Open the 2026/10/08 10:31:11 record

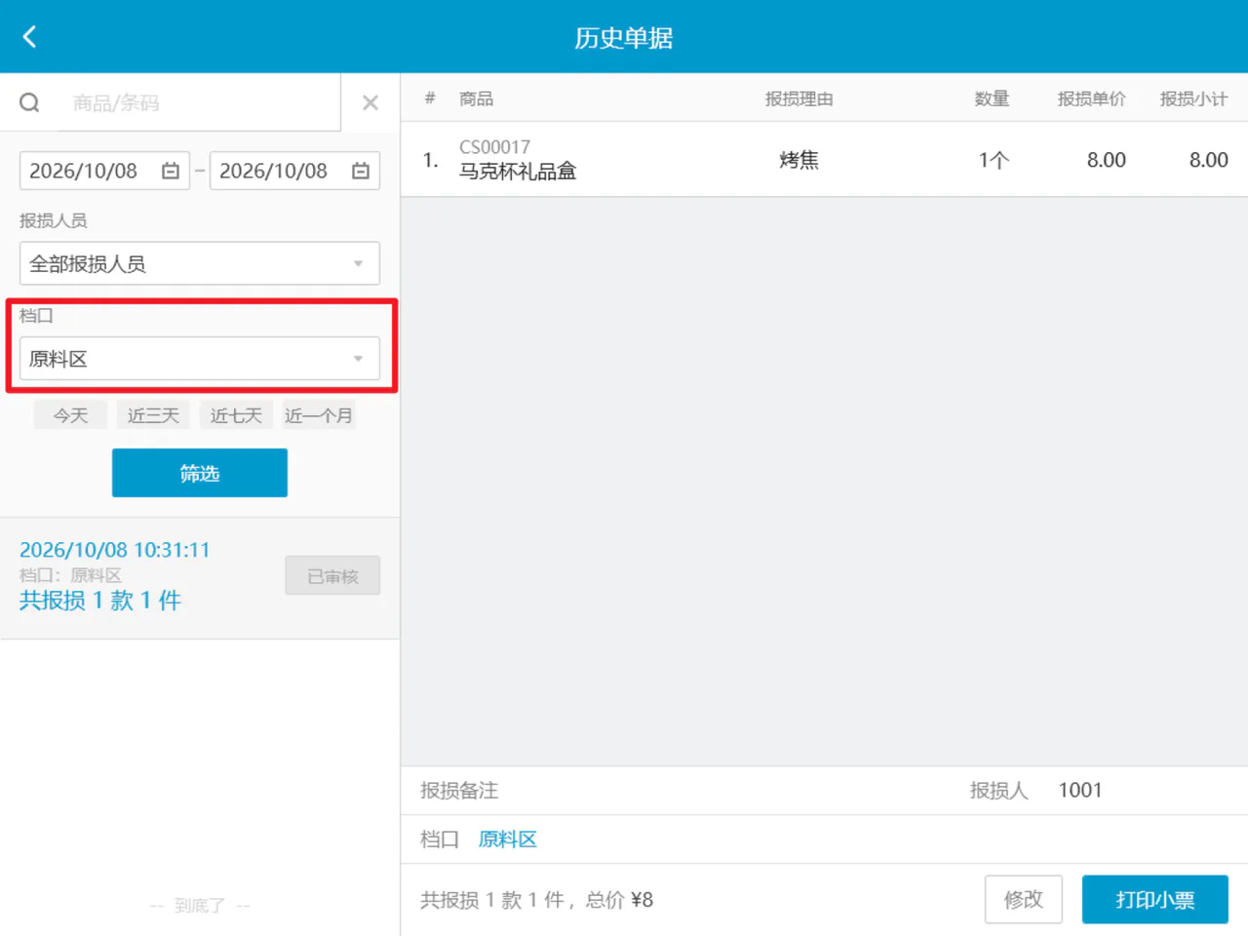(200, 578)
